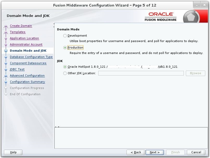Screen dimensions: 210x158
Task: Select the Other JDK Location radio button
Action: tap(65, 73)
